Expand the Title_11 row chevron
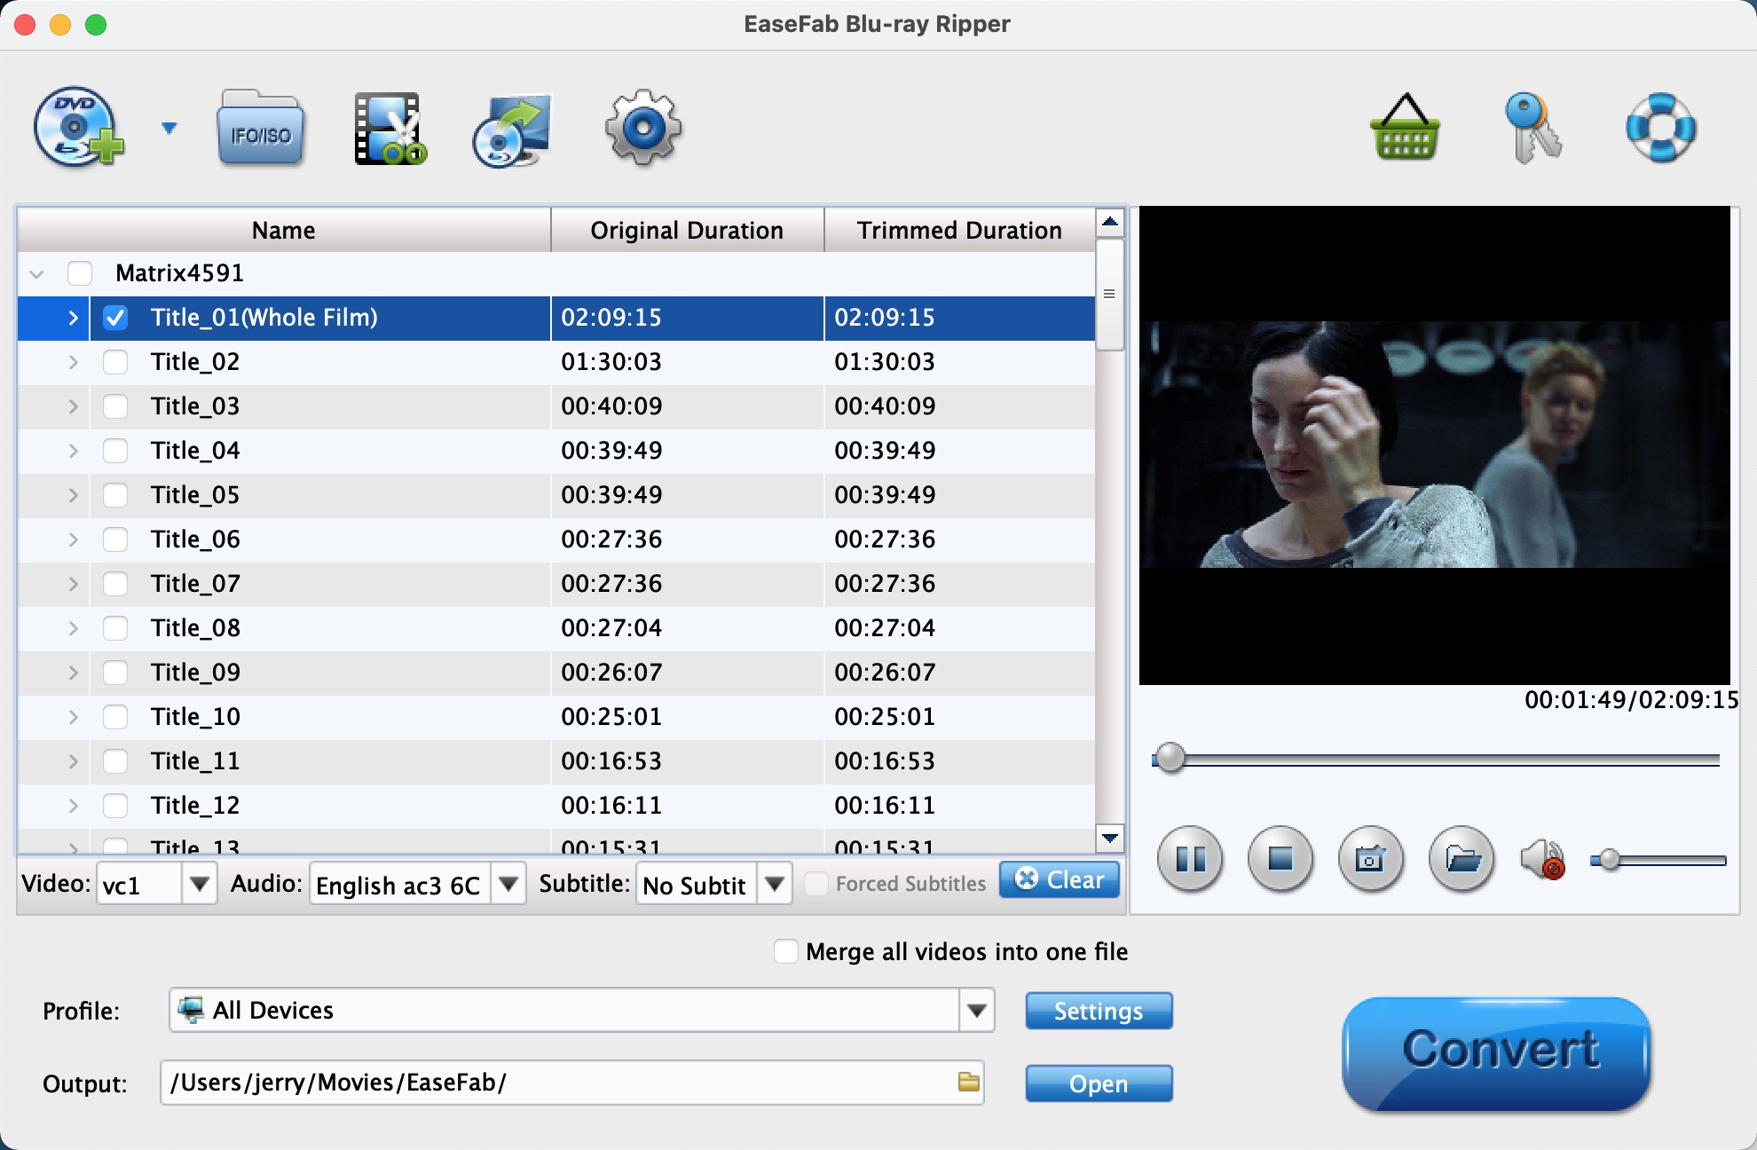Image resolution: width=1757 pixels, height=1150 pixels. tap(74, 761)
